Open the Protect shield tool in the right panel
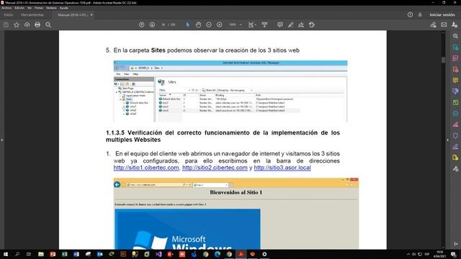 pyautogui.click(x=455, y=136)
